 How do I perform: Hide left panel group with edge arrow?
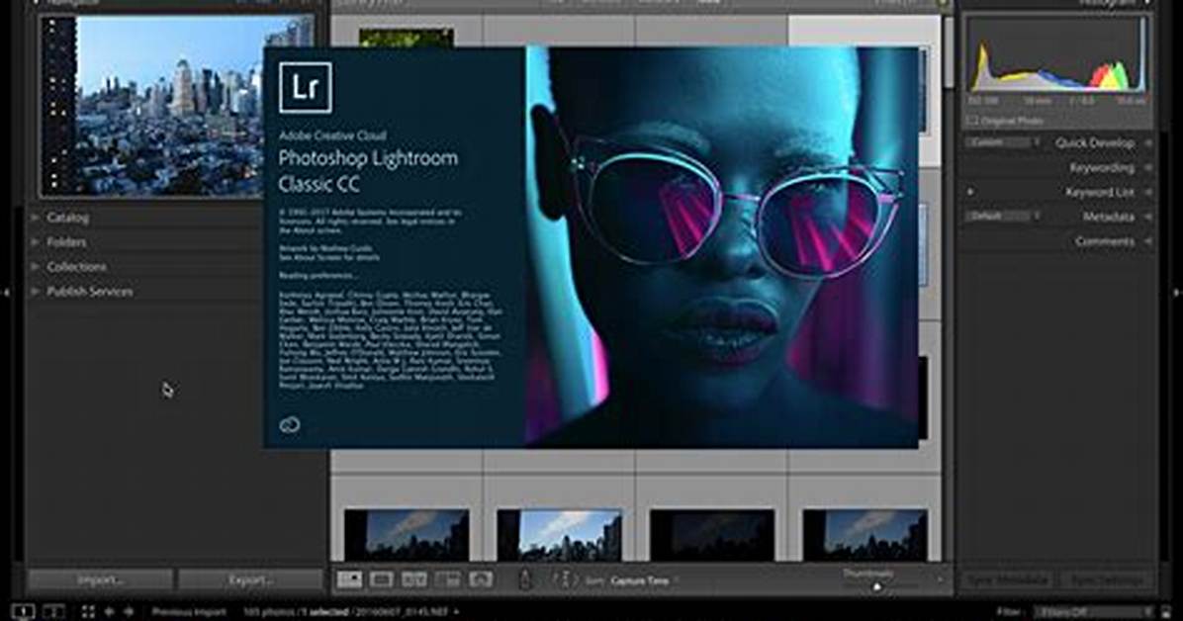6,292
